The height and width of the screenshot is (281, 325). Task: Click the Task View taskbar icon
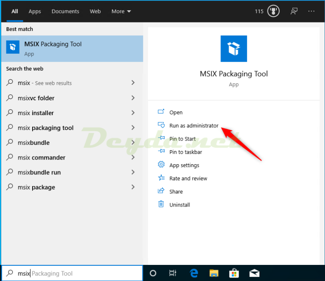[x=173, y=273]
